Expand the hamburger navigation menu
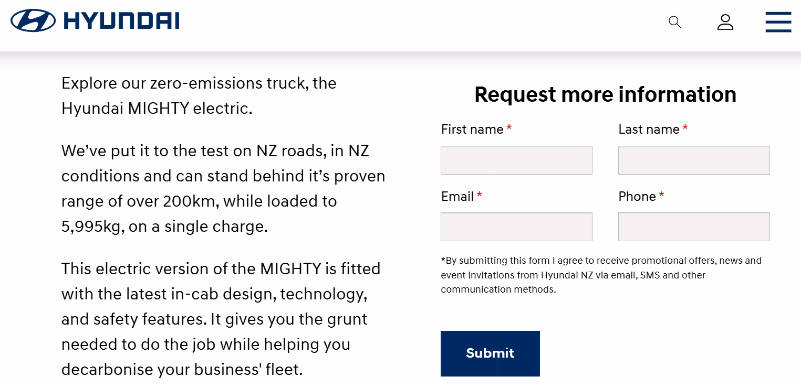The height and width of the screenshot is (387, 801). tap(778, 22)
